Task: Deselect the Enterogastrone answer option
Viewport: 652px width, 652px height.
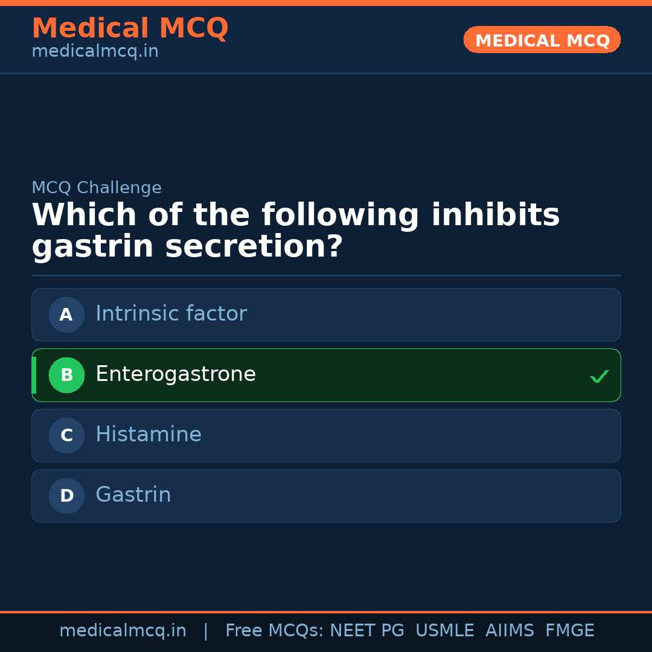Action: coord(326,375)
